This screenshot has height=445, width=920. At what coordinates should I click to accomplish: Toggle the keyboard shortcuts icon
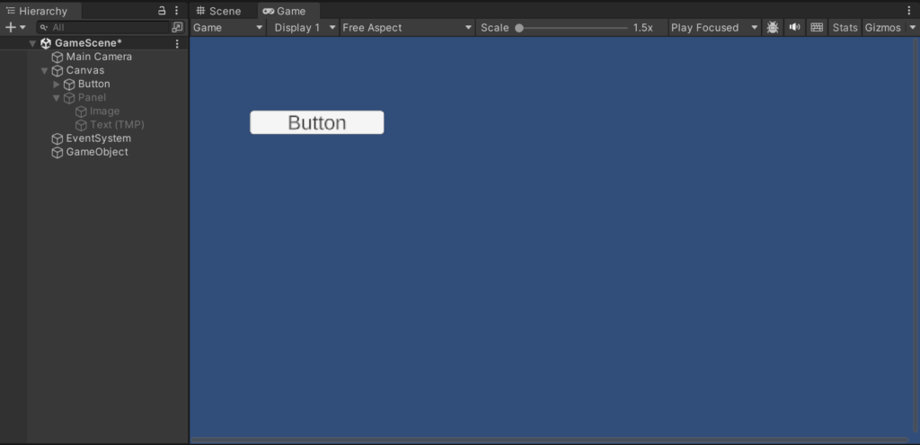coord(817,28)
